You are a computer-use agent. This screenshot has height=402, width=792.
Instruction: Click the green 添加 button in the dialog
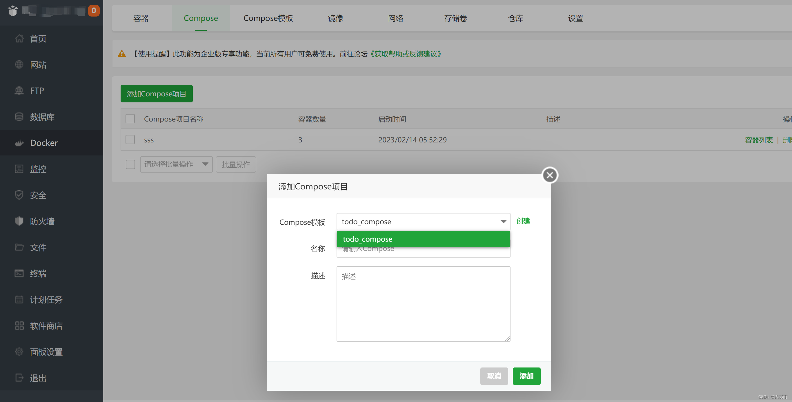(526, 376)
